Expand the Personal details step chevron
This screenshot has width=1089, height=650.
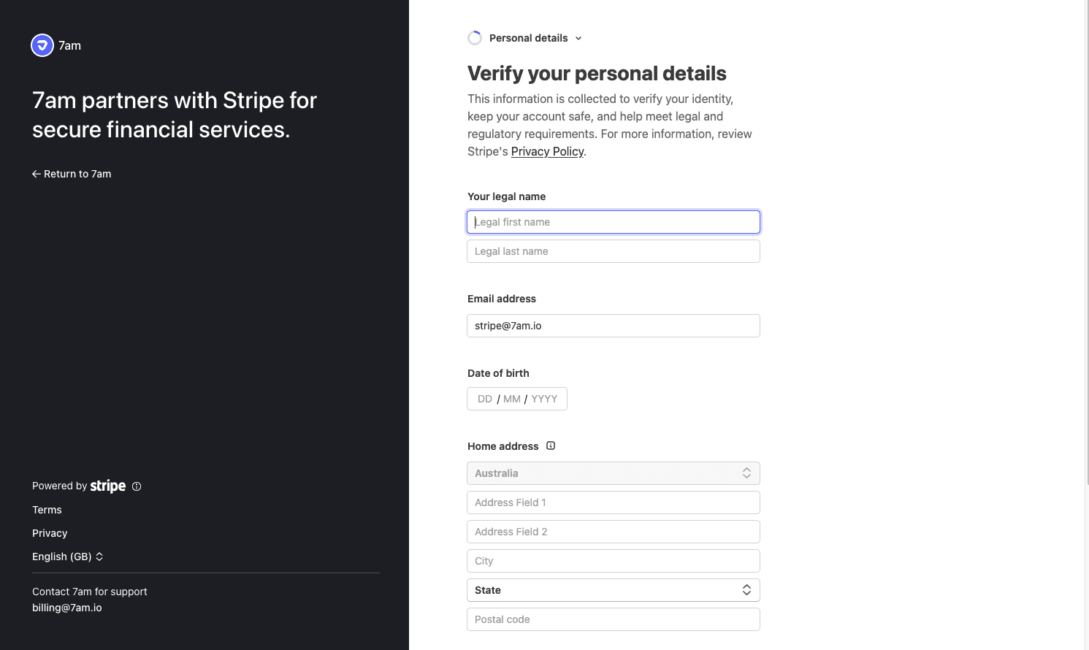pyautogui.click(x=578, y=38)
